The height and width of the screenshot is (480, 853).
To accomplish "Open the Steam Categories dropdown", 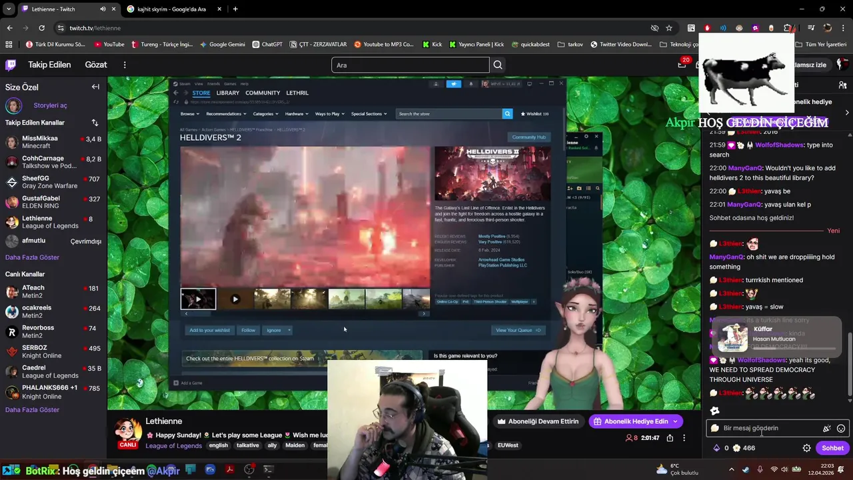I will [265, 114].
